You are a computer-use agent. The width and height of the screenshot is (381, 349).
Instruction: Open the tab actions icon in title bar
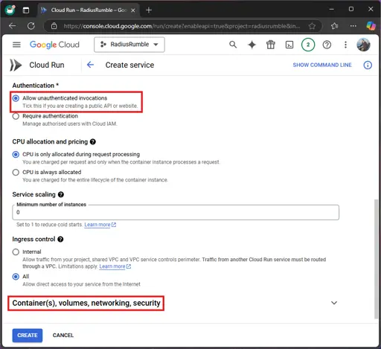[x=26, y=10]
